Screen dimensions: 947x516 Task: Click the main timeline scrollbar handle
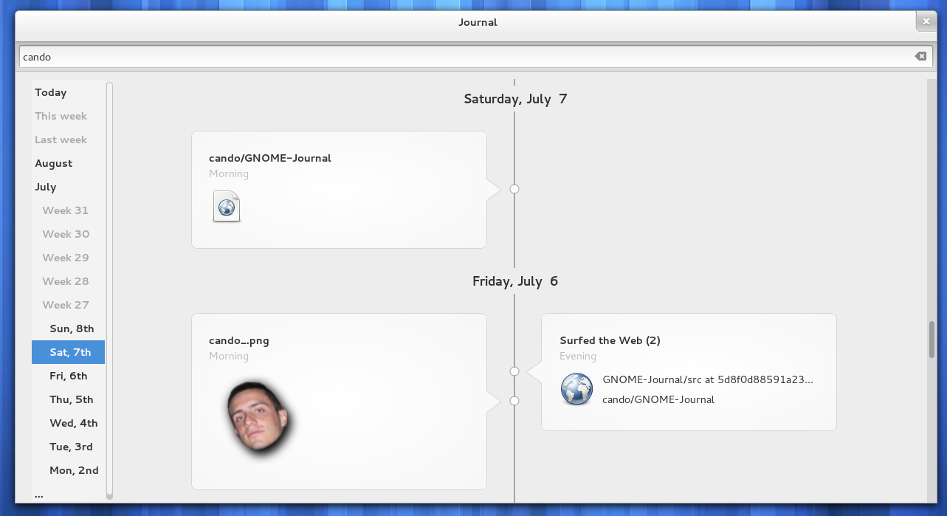pyautogui.click(x=931, y=339)
